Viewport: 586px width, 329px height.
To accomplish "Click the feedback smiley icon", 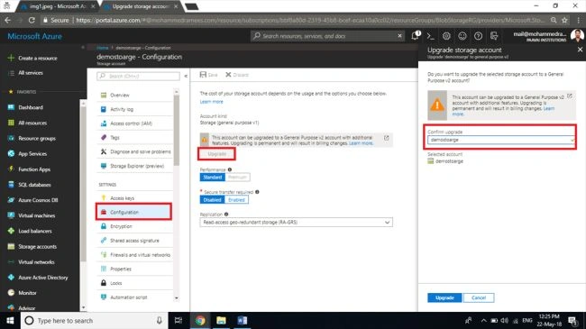I will (x=462, y=36).
